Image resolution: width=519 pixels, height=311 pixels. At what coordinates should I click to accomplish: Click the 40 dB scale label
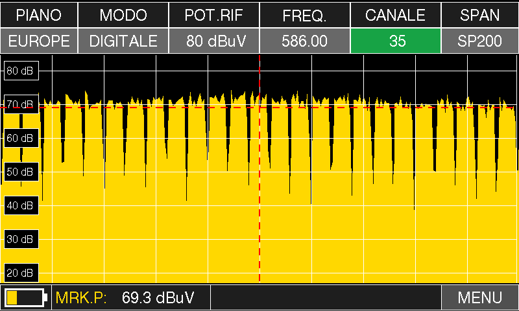[x=21, y=205]
